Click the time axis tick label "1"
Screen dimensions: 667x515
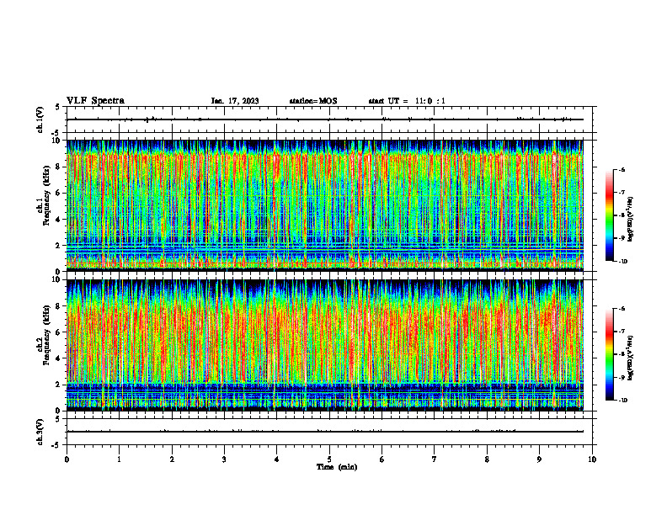tap(119, 459)
